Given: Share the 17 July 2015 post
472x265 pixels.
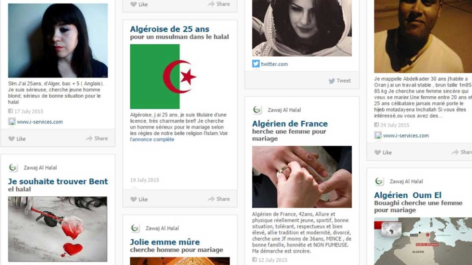Looking at the screenshot, I should [x=97, y=138].
